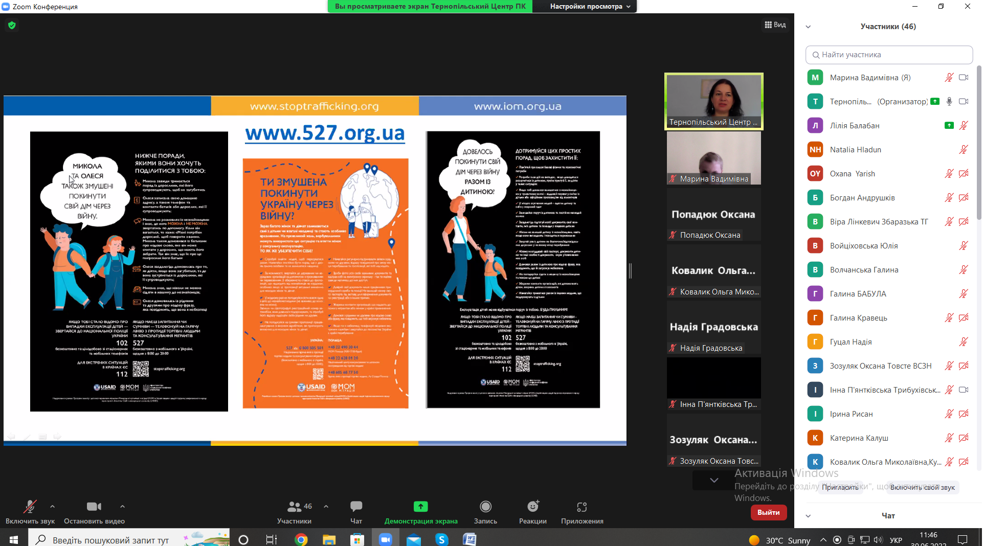Click video-off icon for Oxana Yarish
The height and width of the screenshot is (546, 984).
(x=964, y=173)
